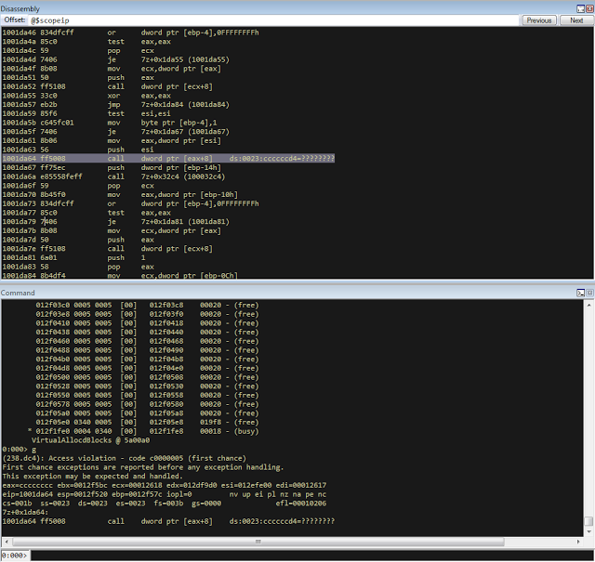The height and width of the screenshot is (562, 595).
Task: Click the jmp instruction at 1001da57
Action: click(139, 108)
